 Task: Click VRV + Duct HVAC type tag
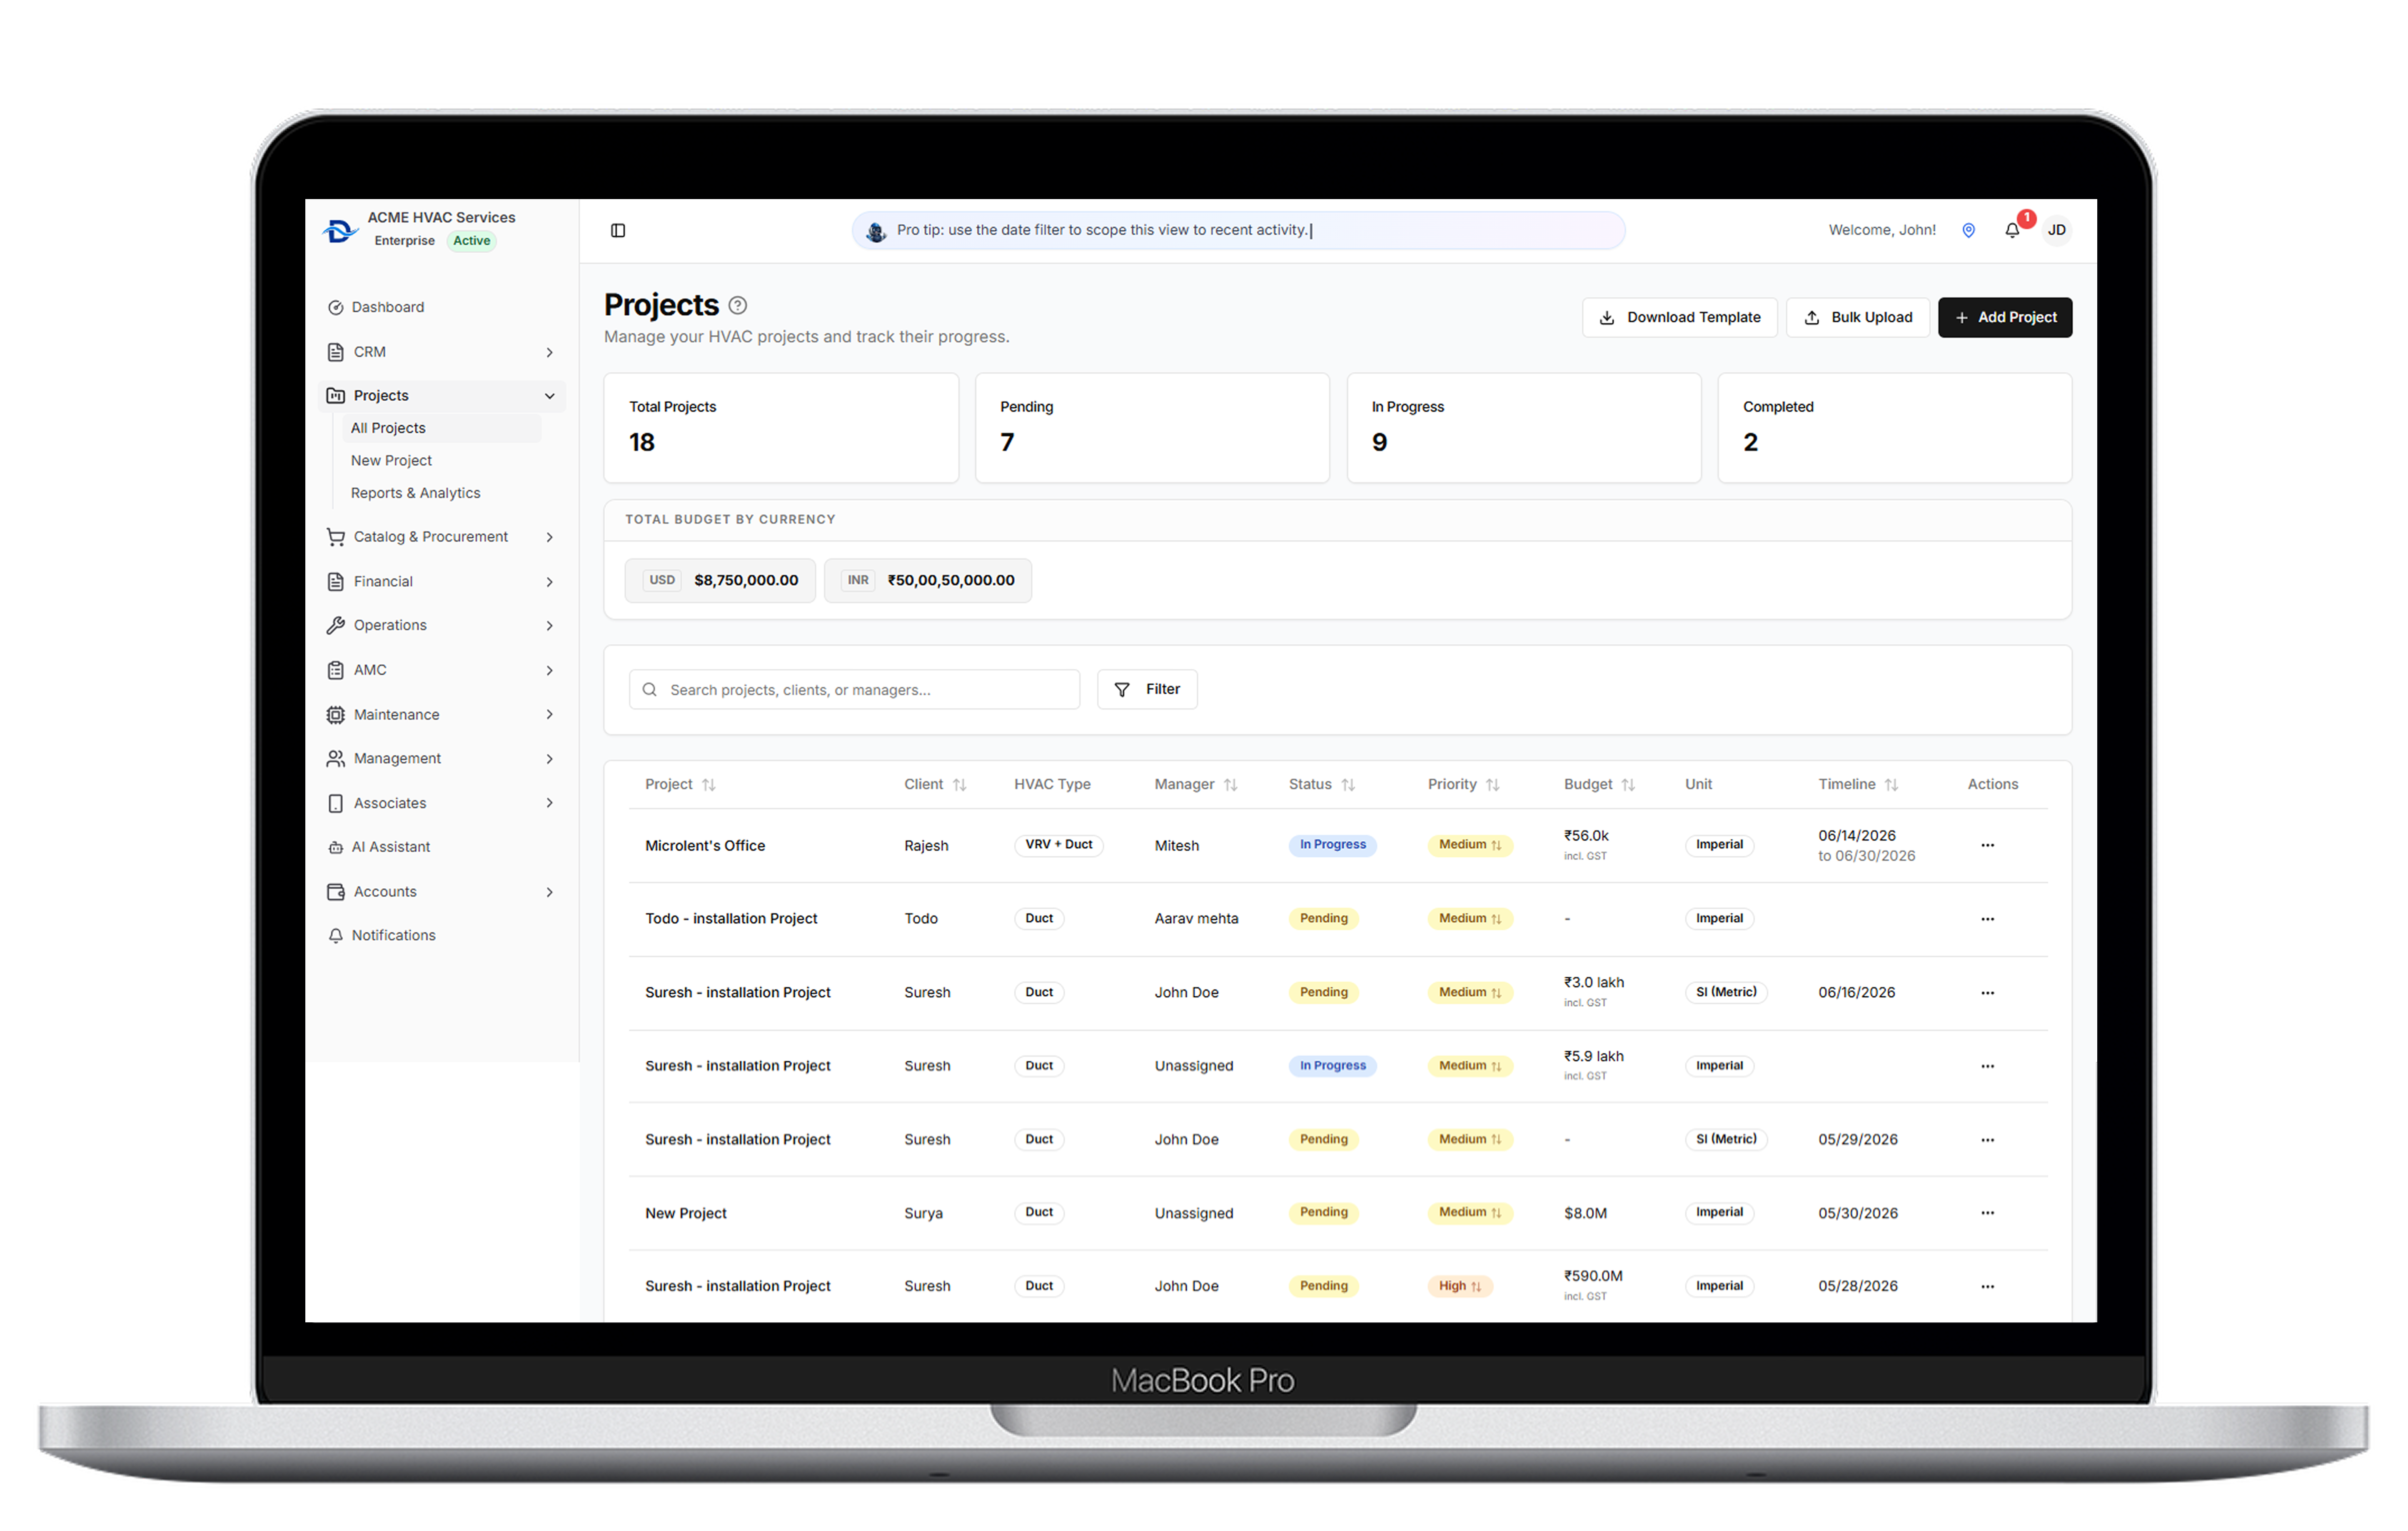point(1058,846)
